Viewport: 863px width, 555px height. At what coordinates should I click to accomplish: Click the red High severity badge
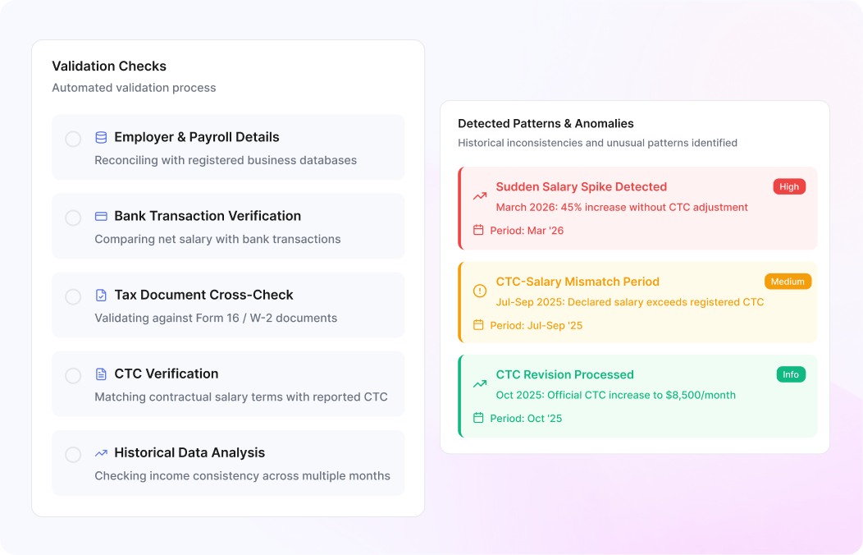coord(789,186)
